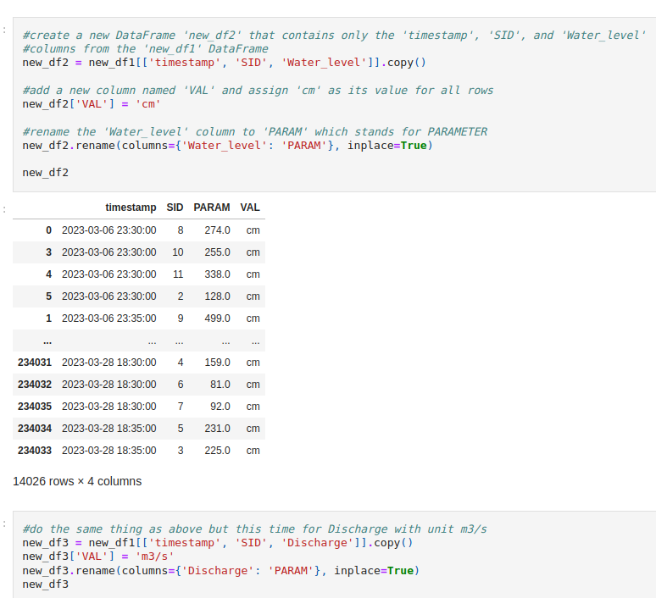The height and width of the screenshot is (598, 656).
Task: Click the new_df3.rename code line
Action: point(220,571)
